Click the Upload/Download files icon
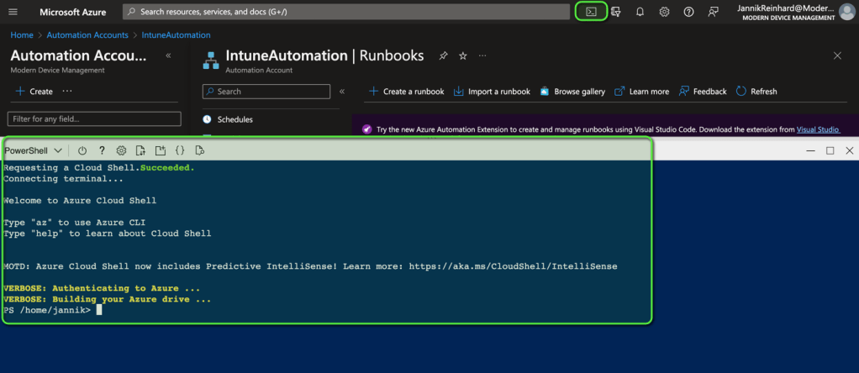Viewport: 859px width, 373px height. pyautogui.click(x=140, y=150)
